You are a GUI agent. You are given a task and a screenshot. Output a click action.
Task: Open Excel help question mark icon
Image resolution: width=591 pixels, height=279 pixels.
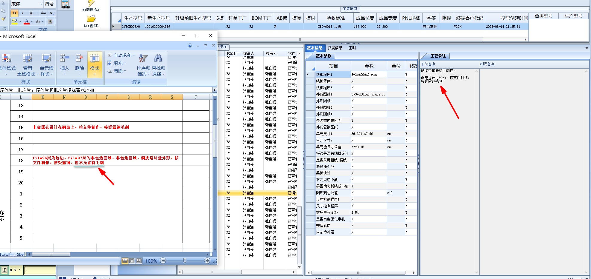pos(190,45)
